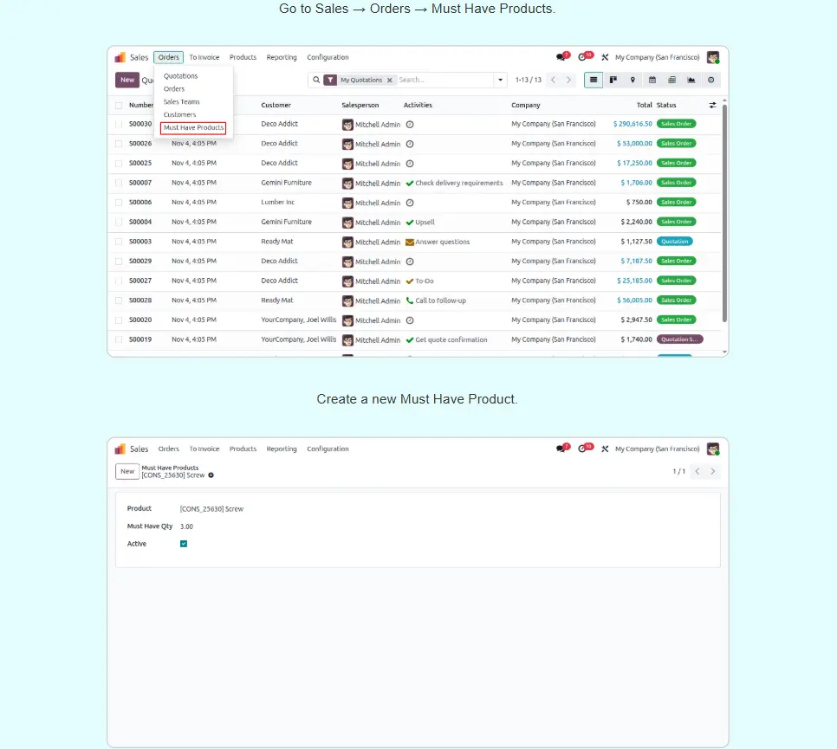
Task: Open the map view icon
Action: click(633, 80)
